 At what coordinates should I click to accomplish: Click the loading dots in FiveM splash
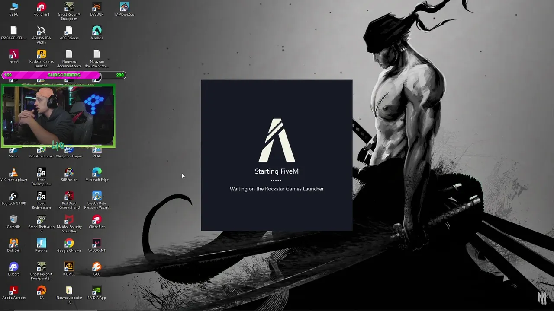pos(276,180)
